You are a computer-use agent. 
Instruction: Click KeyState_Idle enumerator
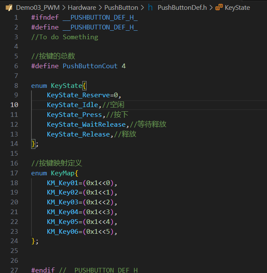[73, 105]
